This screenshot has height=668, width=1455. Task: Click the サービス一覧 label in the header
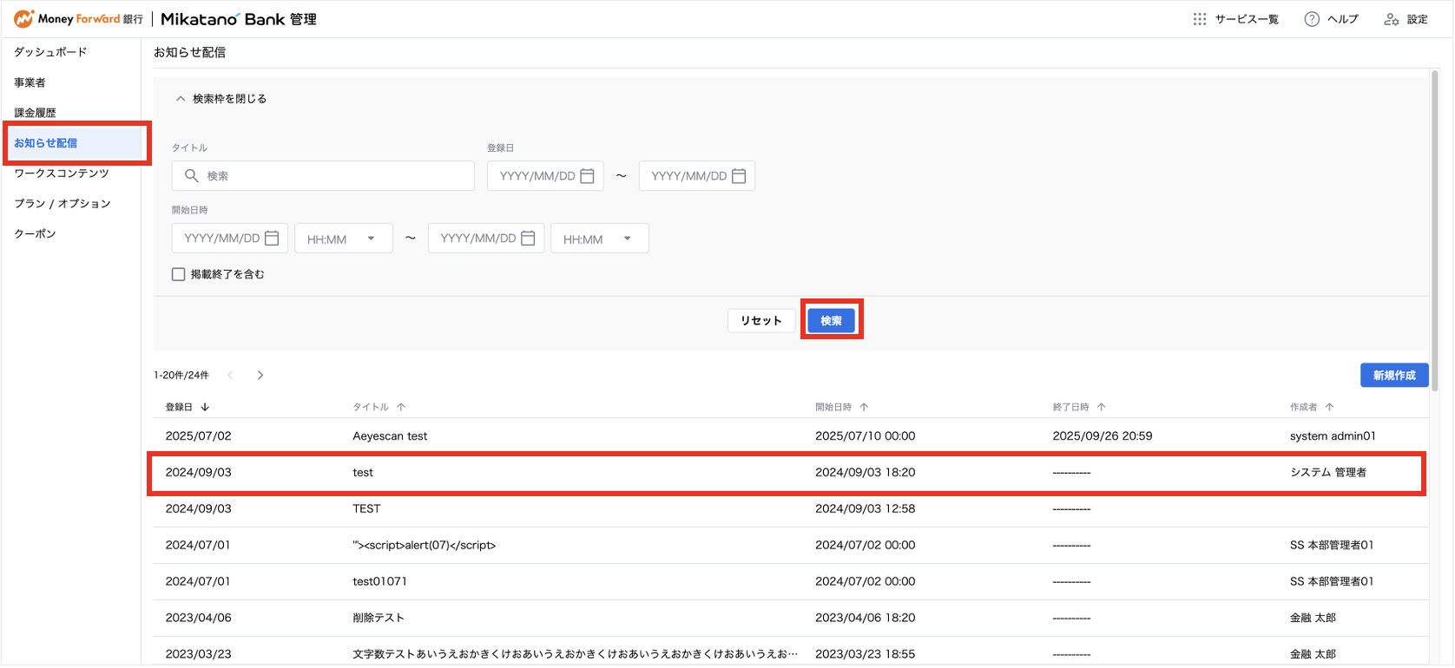[1247, 19]
